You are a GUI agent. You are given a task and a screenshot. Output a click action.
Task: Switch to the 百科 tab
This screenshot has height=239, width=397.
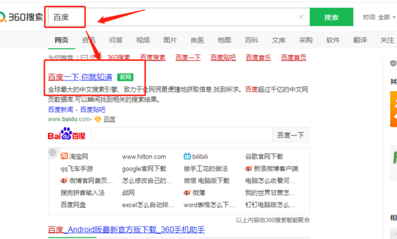tap(252, 40)
